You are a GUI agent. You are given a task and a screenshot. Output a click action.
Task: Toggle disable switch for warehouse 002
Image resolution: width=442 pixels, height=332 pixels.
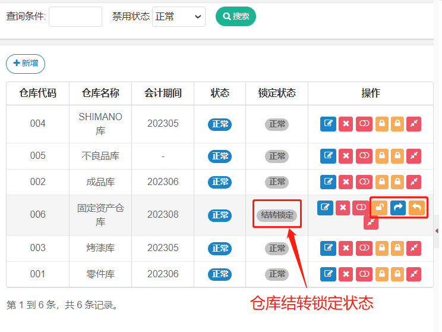pyautogui.click(x=364, y=182)
